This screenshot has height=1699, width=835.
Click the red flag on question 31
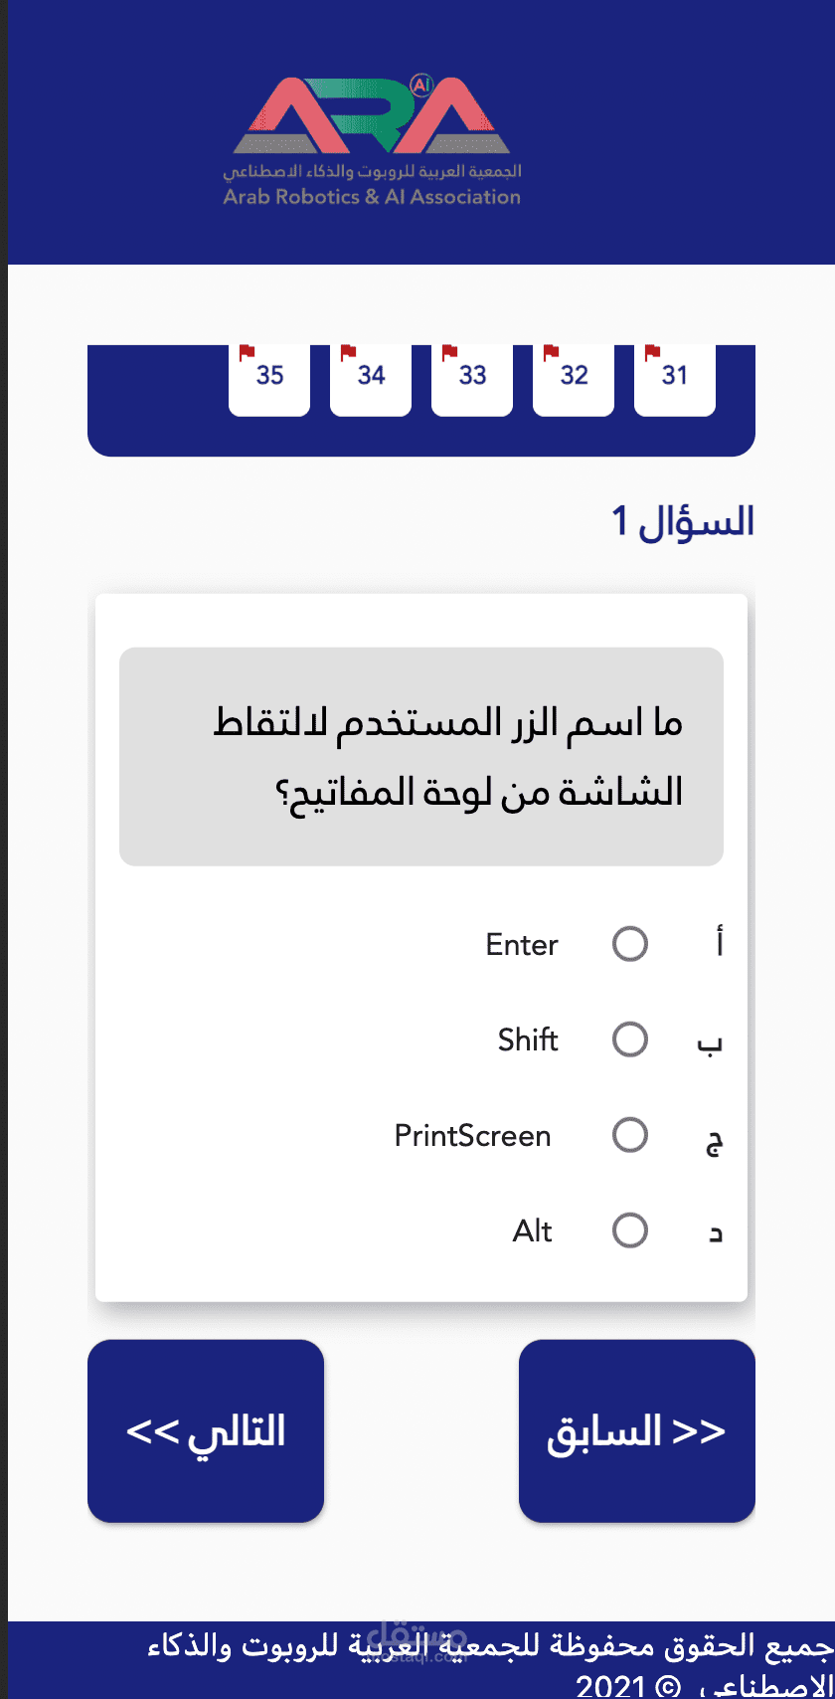652,352
